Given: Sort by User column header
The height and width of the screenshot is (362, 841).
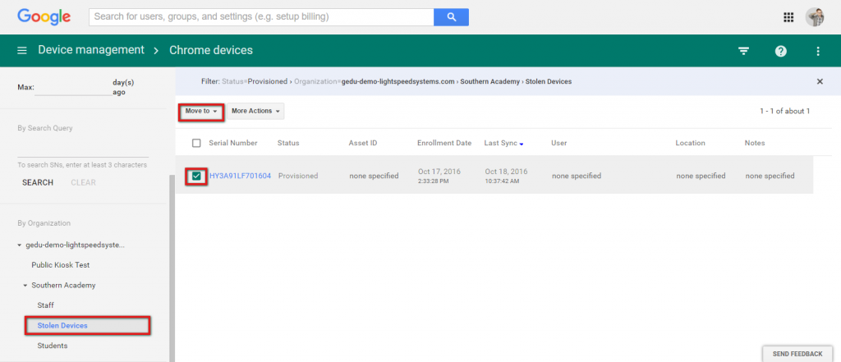Looking at the screenshot, I should (x=558, y=143).
